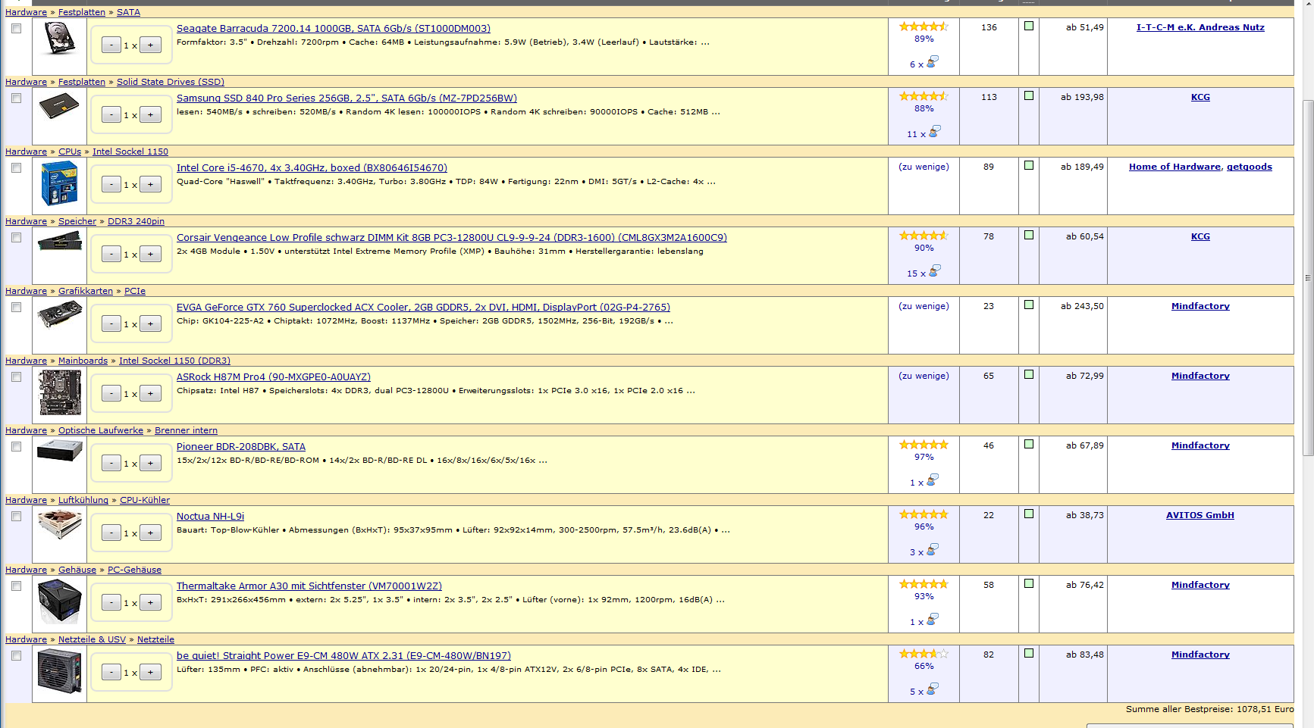Visit vendor I-T-C-M e.K. Andreas Nutz
Image resolution: width=1314 pixels, height=728 pixels.
[x=1200, y=27]
